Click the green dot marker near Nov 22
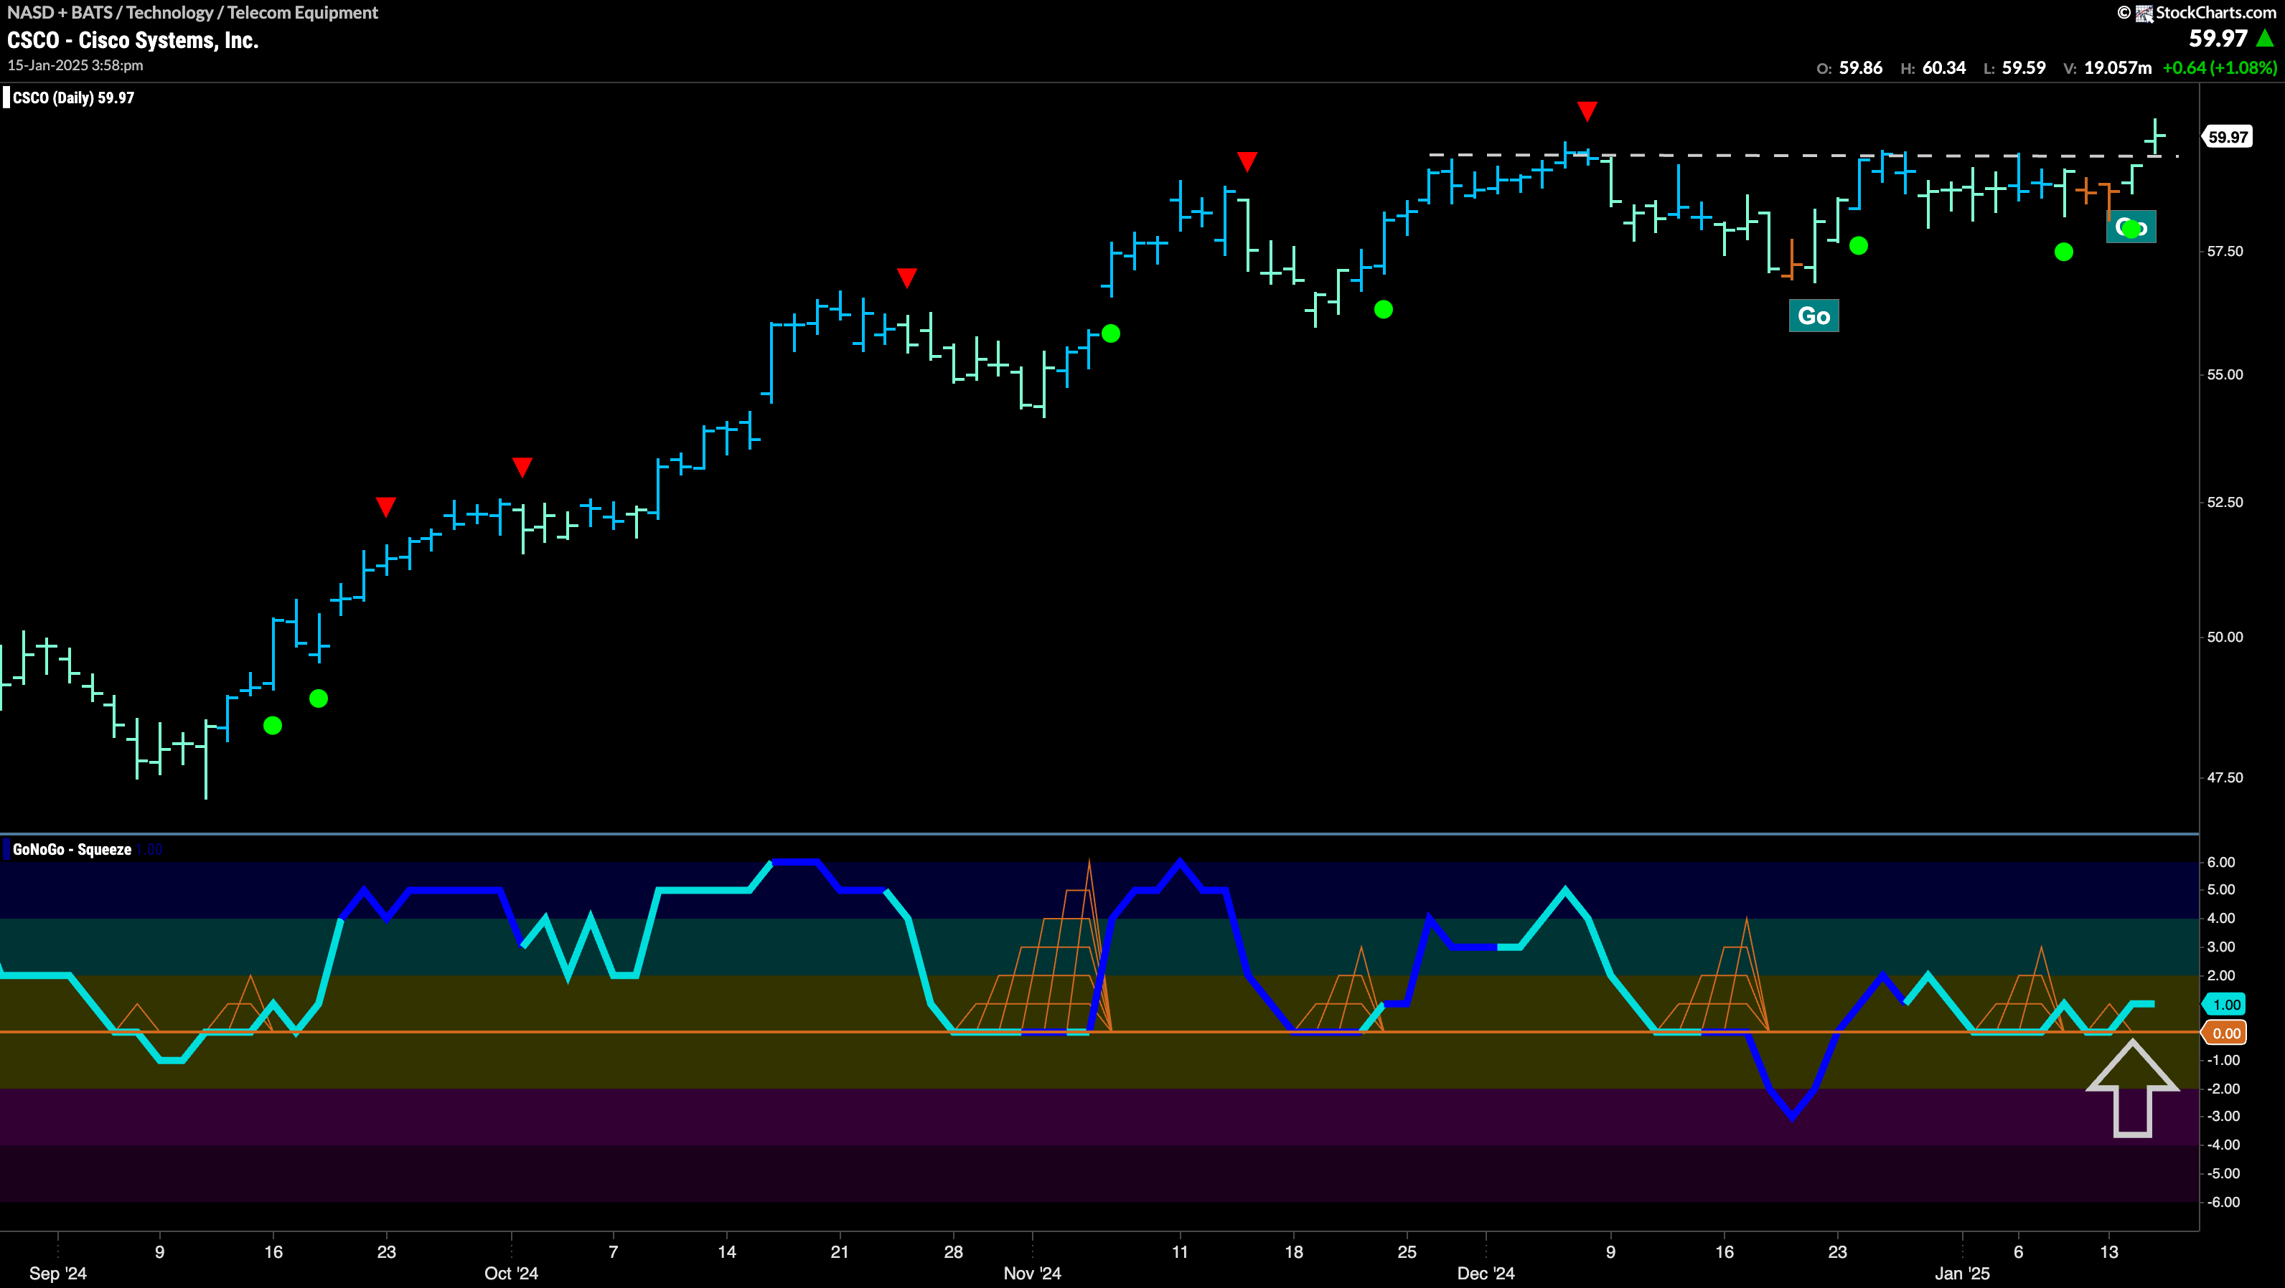This screenshot has width=2285, height=1288. click(1383, 309)
